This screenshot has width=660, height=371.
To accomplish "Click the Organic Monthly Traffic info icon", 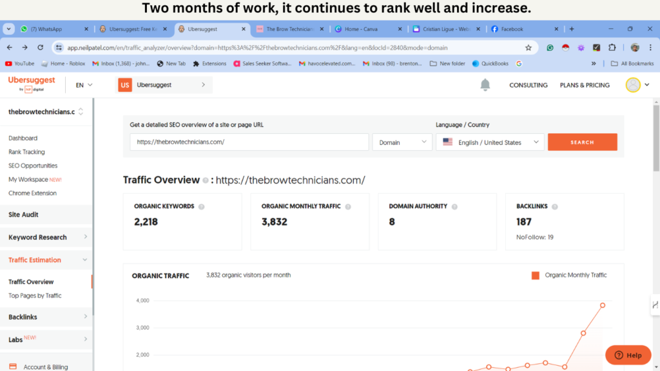I will click(347, 207).
